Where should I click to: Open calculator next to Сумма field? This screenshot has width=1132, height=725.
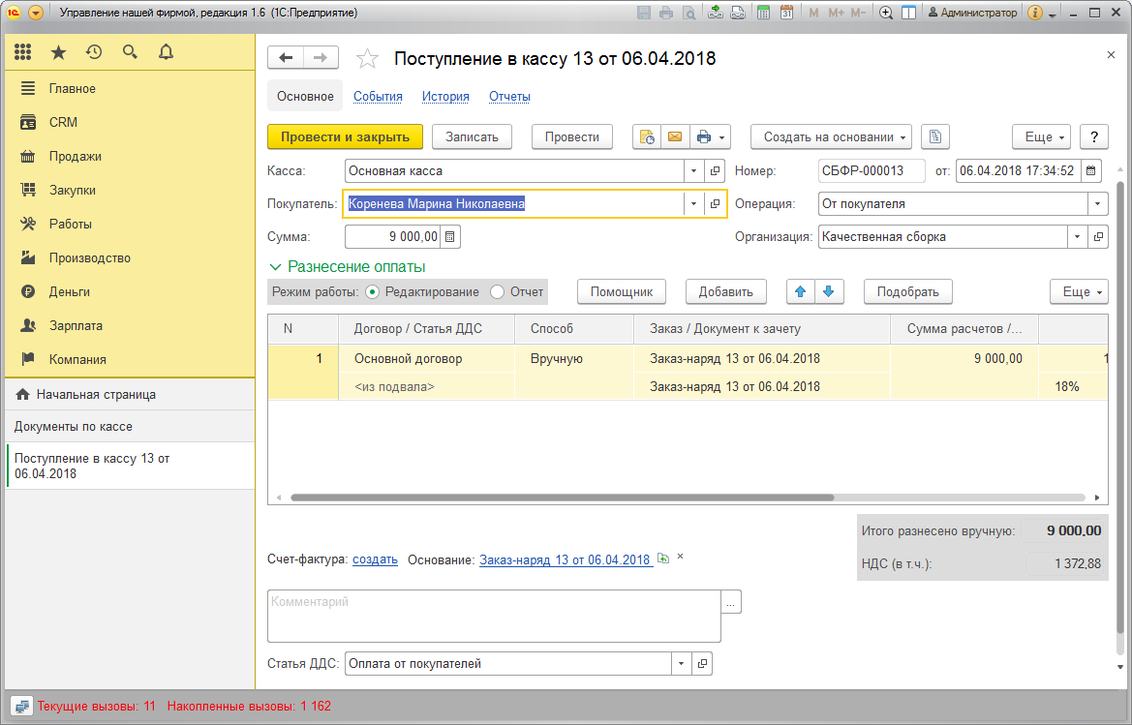coord(450,236)
